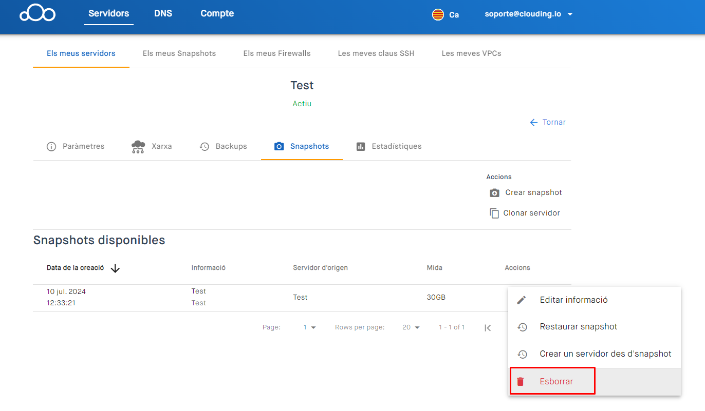
Task: Click the camera icon for Crear snapshot
Action: coord(494,193)
